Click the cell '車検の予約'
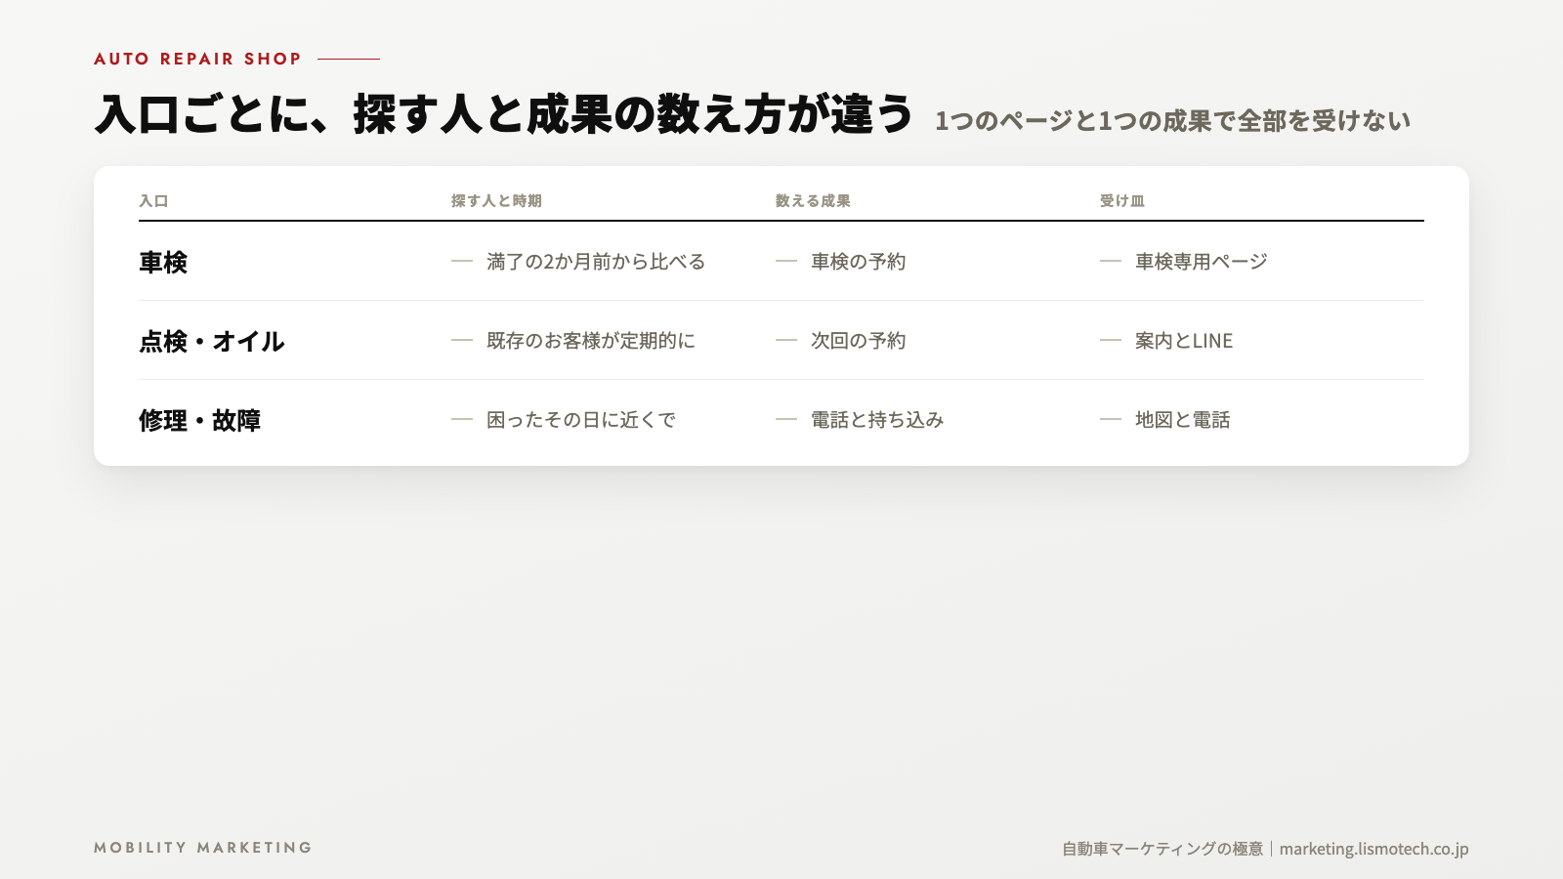The width and height of the screenshot is (1563, 879). click(859, 262)
